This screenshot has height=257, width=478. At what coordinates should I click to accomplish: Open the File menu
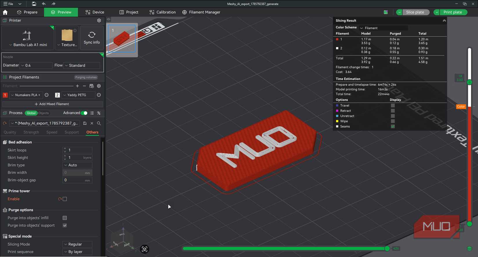pos(8,4)
